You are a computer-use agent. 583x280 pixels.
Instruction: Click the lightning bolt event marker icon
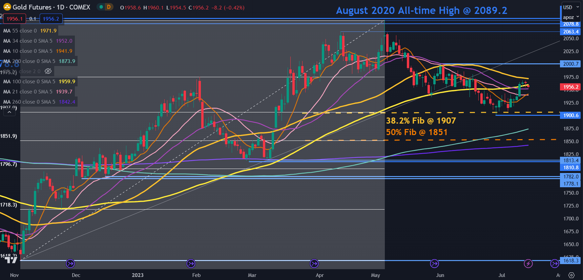click(528, 263)
